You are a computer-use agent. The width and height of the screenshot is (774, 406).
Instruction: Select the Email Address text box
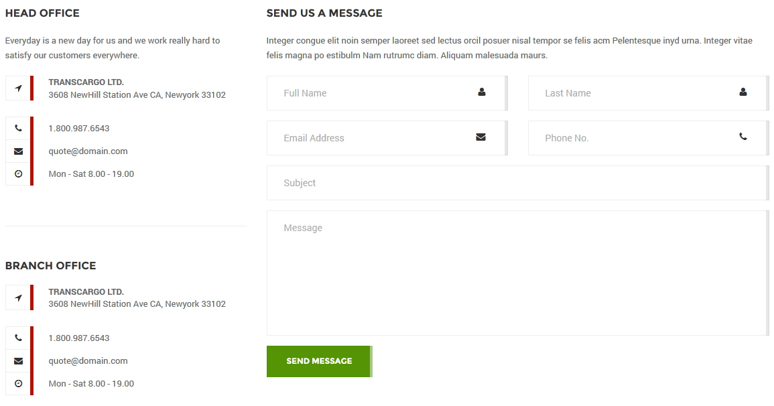(x=375, y=138)
